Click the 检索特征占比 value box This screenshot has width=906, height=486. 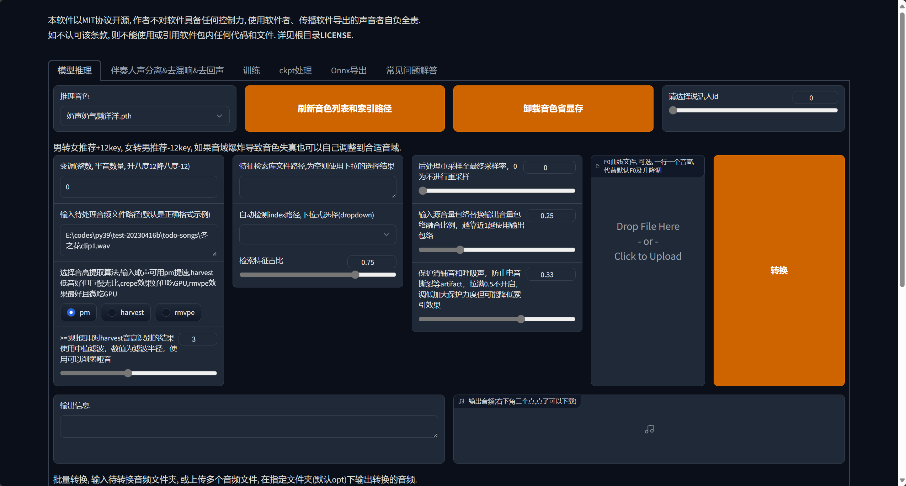pyautogui.click(x=372, y=262)
